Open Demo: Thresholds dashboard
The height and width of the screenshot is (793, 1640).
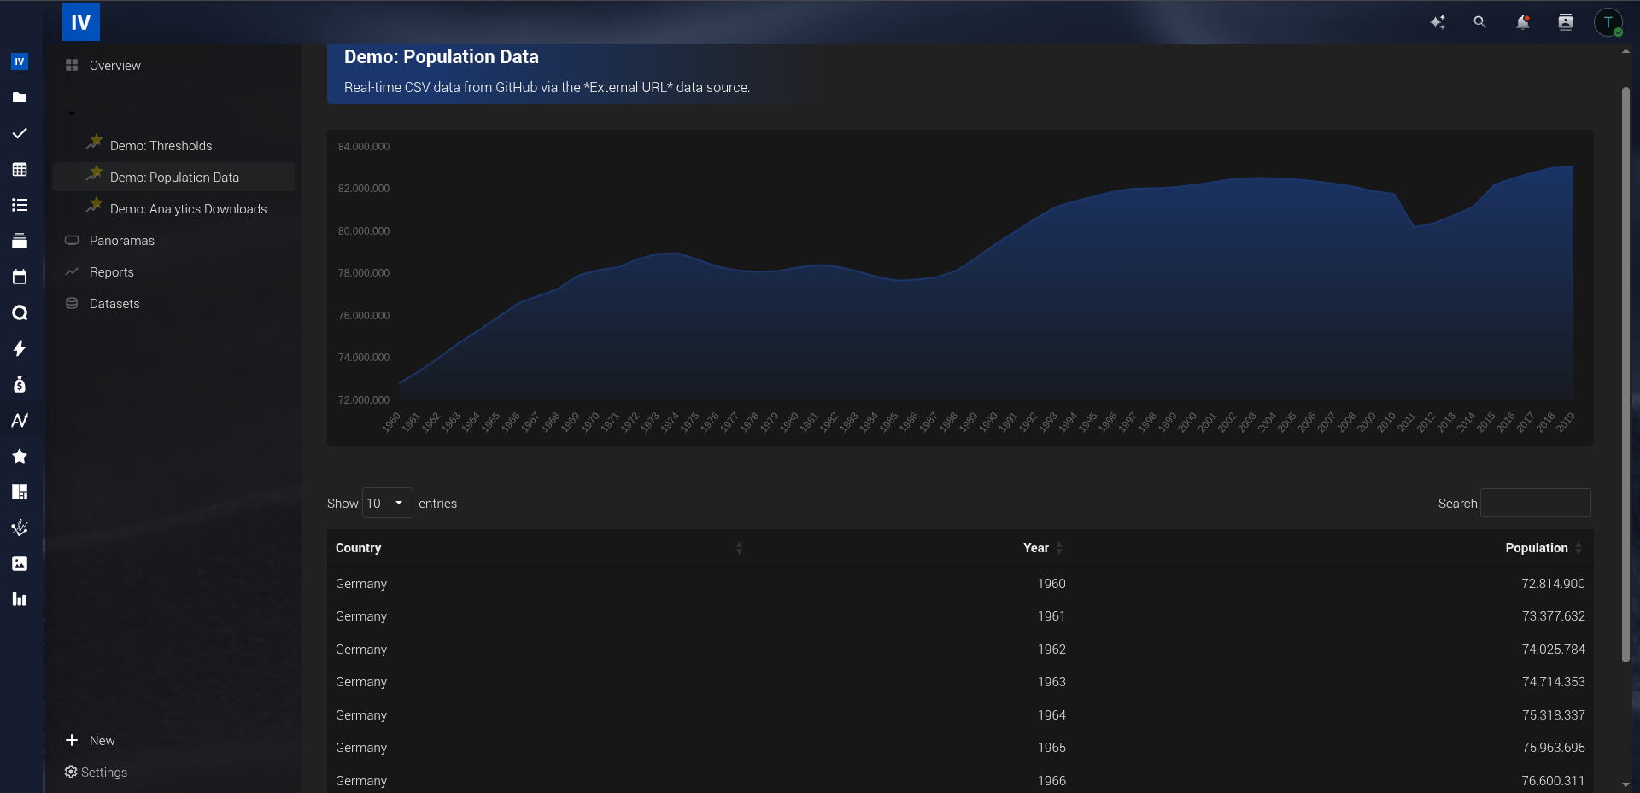(x=161, y=146)
